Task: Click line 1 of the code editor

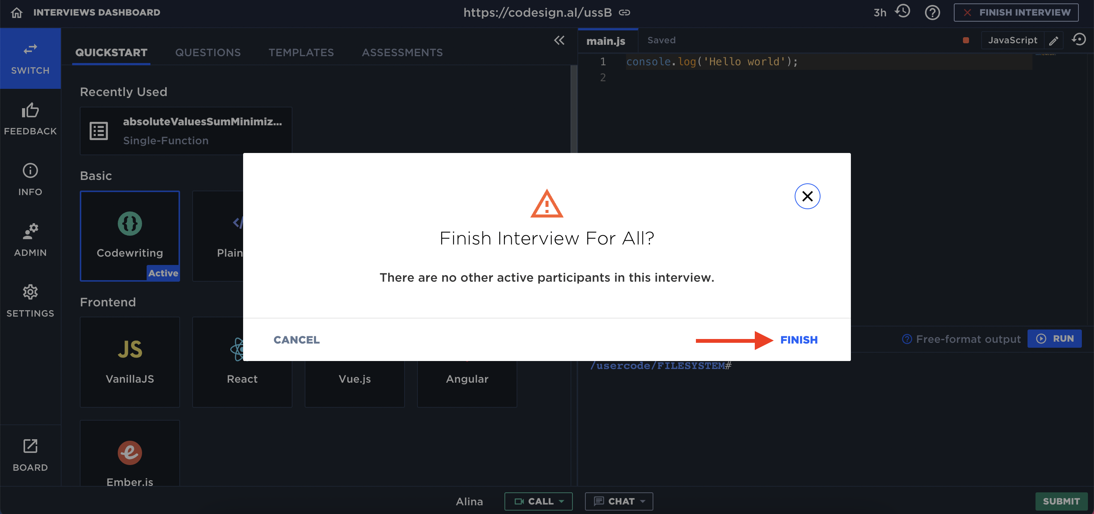Action: pyautogui.click(x=829, y=62)
